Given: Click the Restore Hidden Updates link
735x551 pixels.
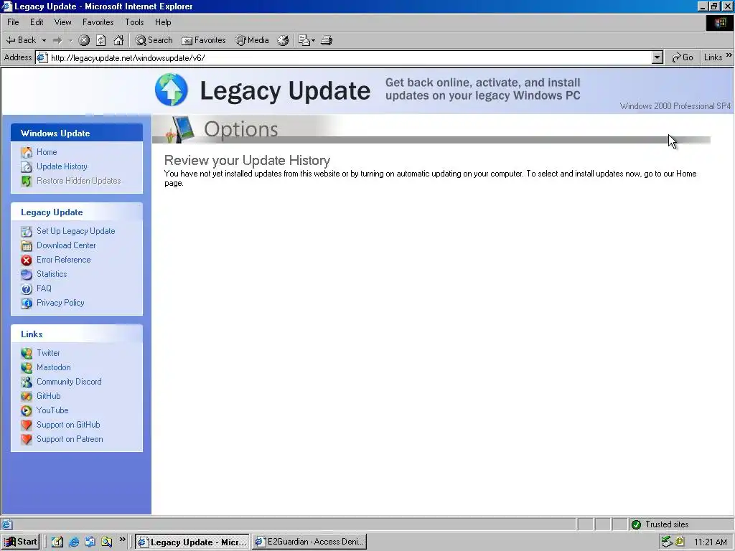Looking at the screenshot, I should pyautogui.click(x=79, y=180).
